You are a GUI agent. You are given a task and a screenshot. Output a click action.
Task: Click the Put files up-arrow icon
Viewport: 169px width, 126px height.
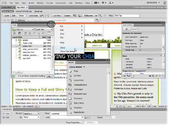(x=30, y=33)
